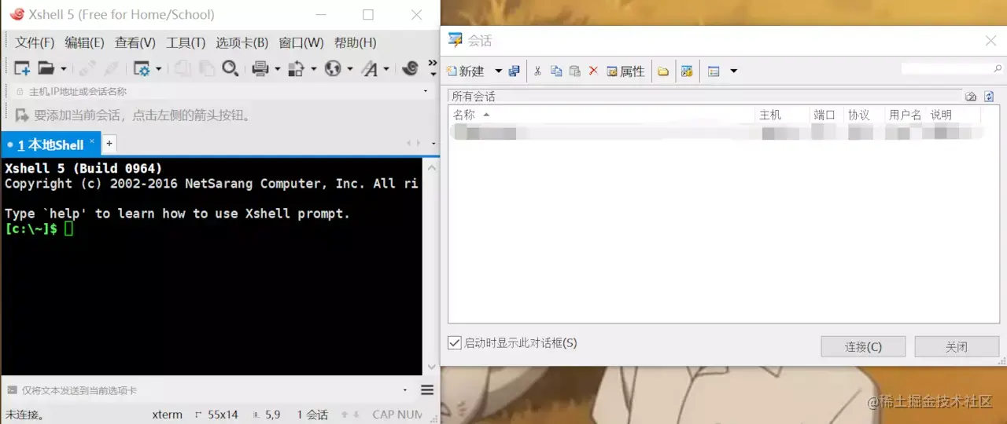Click the add-current-session arrow icon
This screenshot has width=1007, height=424.
point(22,115)
